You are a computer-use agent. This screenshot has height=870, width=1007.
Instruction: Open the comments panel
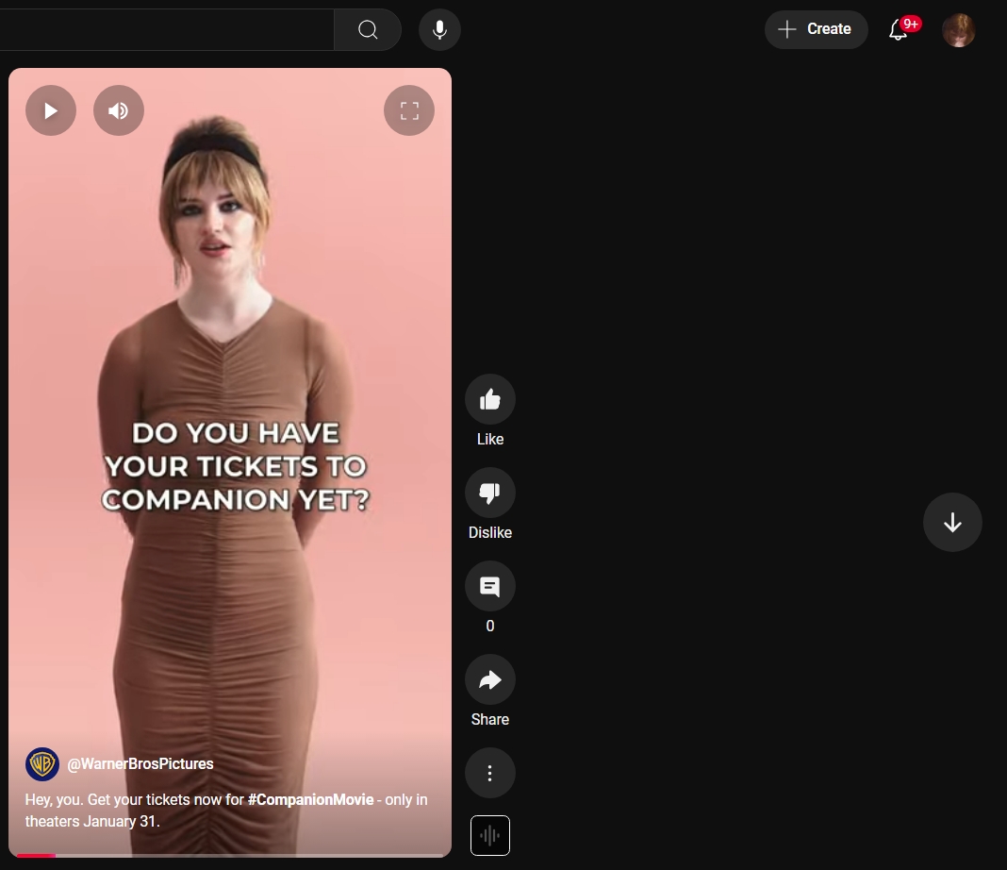tap(490, 587)
